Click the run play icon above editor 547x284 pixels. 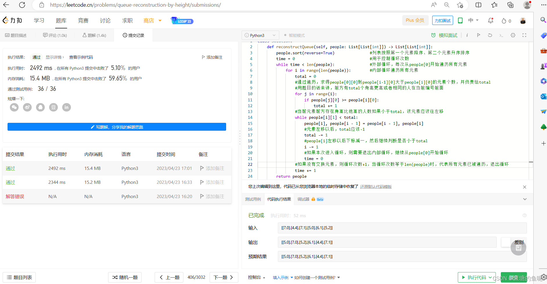[x=478, y=35]
